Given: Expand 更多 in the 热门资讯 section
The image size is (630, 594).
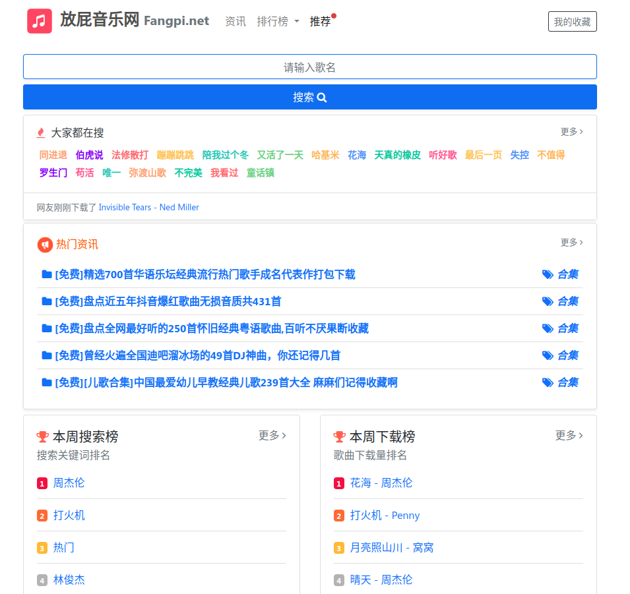Looking at the screenshot, I should point(571,243).
